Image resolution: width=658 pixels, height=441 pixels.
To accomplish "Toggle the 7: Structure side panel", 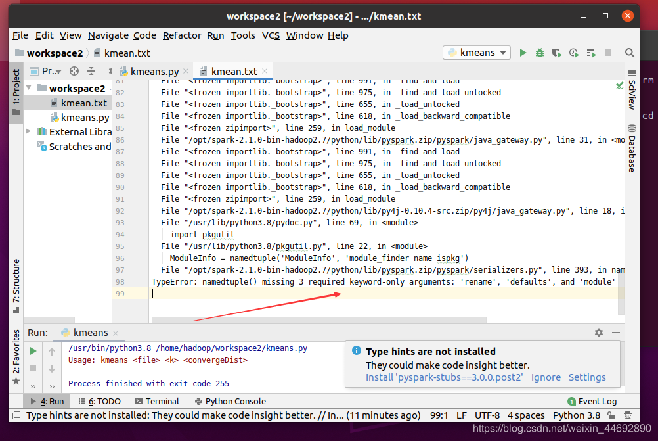I will click(x=16, y=286).
